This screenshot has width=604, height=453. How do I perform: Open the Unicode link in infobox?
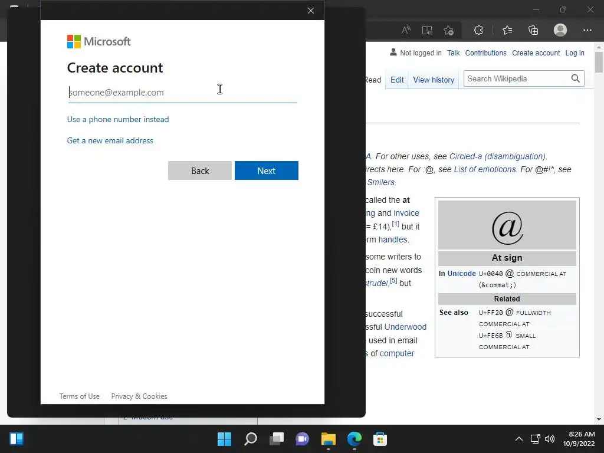(x=461, y=274)
